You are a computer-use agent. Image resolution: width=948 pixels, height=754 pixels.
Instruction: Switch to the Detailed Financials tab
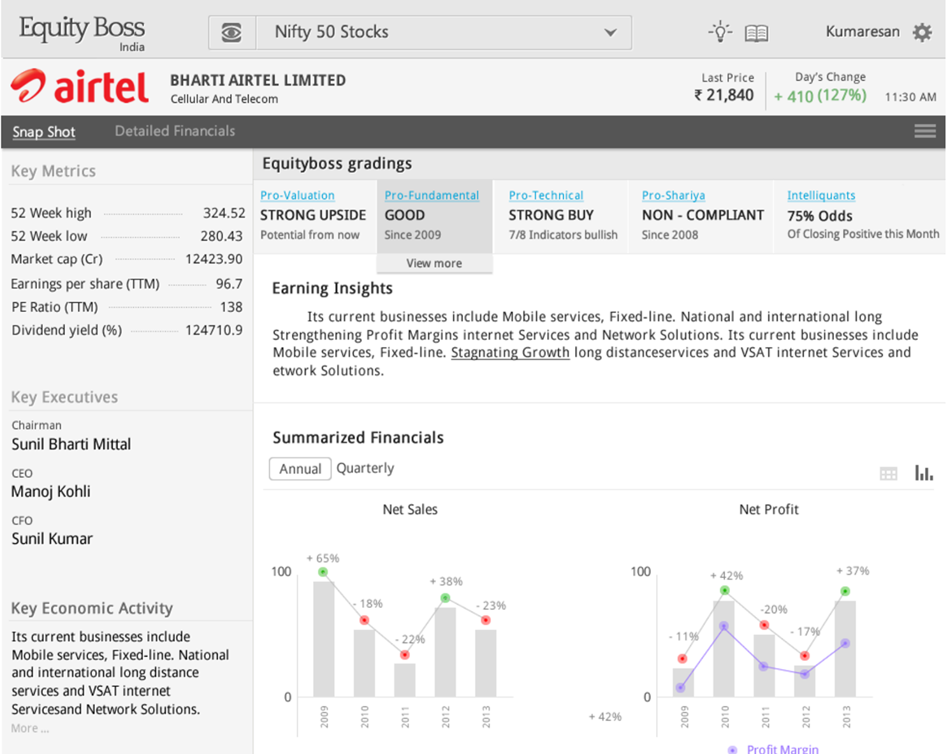175,131
